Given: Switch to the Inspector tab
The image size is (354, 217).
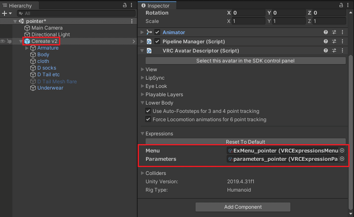Looking at the screenshot, I should click(x=155, y=6).
